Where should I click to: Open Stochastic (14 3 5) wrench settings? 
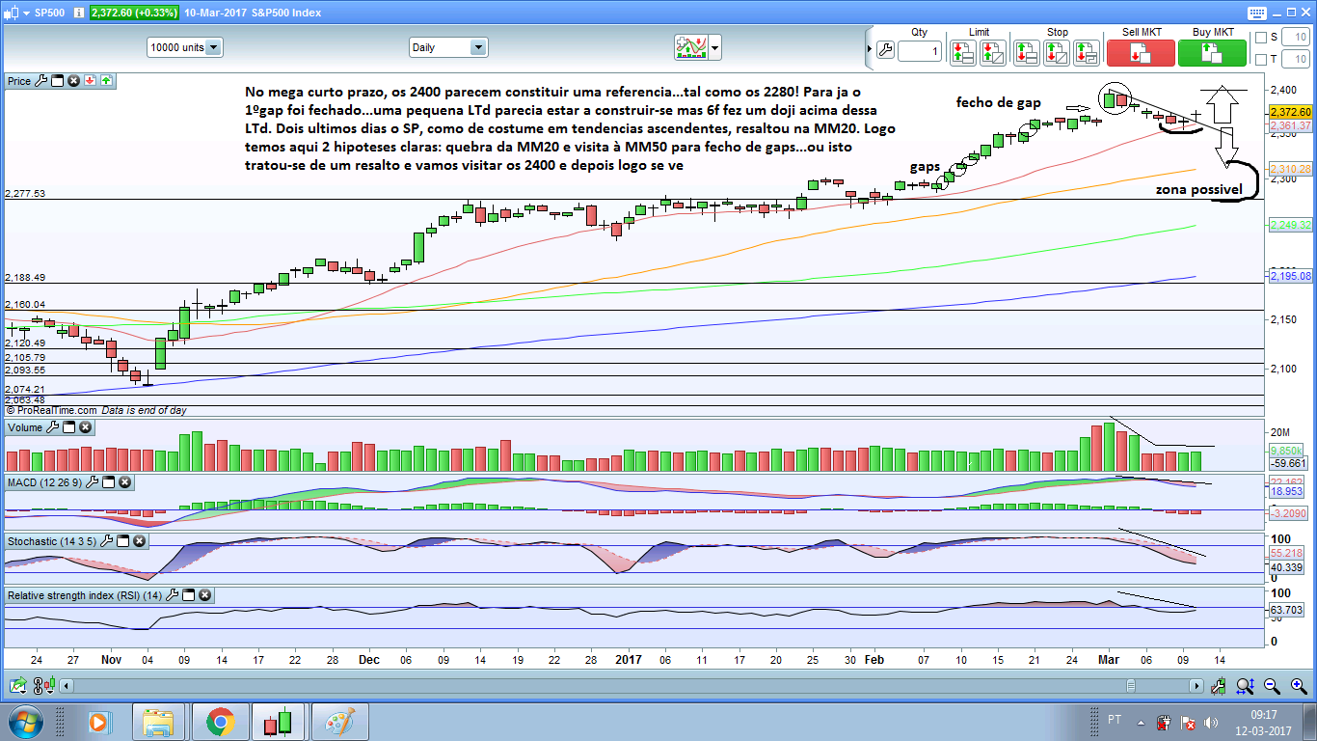(107, 541)
